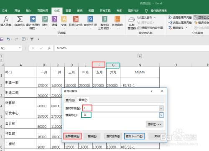Click the formula bar containing MoM%

coord(132,48)
